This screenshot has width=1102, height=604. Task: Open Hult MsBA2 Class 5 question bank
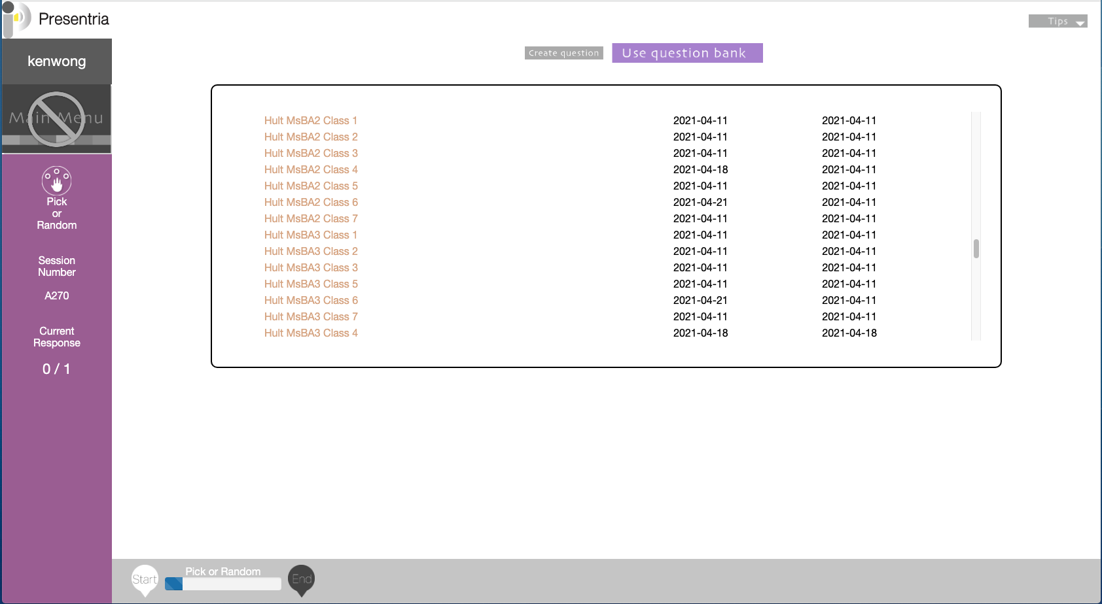coord(311,186)
